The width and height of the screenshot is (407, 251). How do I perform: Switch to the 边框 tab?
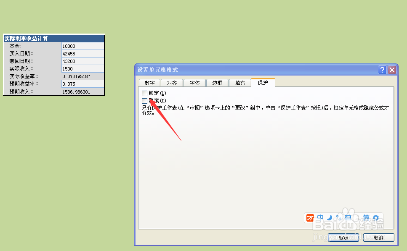(x=217, y=83)
